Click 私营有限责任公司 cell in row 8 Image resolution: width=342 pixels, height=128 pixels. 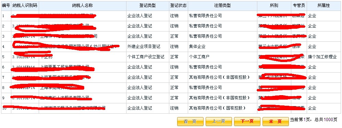(x=222, y=88)
